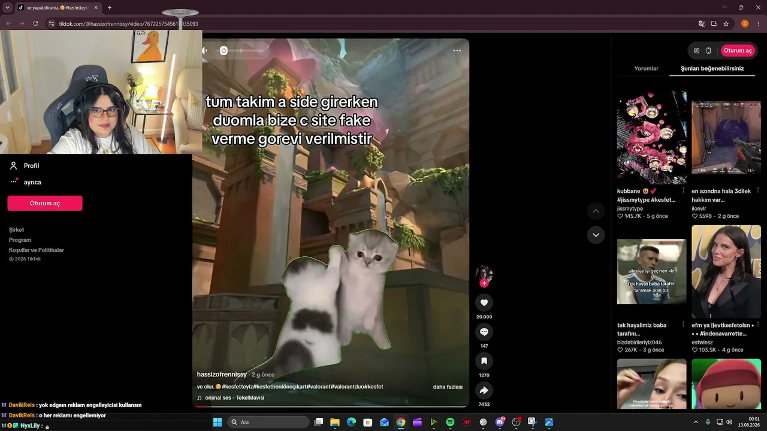
Task: Open the 'tek hayalimiz baba tarafını' thumbnail
Action: (652, 271)
